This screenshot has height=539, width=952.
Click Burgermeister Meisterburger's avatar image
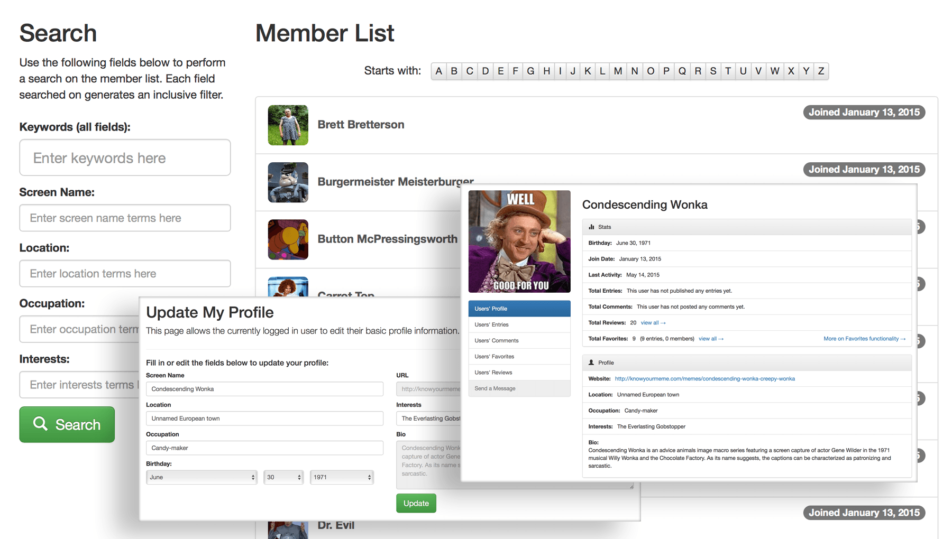(288, 182)
